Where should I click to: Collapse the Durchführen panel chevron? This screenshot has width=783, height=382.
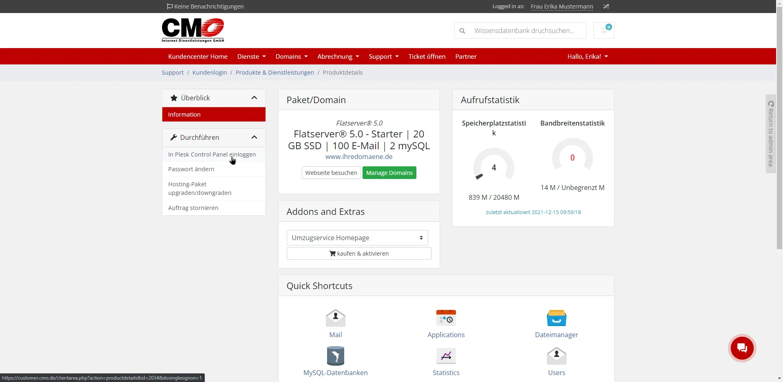[x=254, y=137]
